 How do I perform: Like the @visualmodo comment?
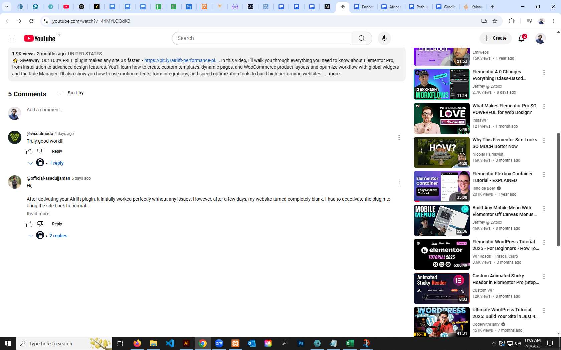tap(29, 151)
